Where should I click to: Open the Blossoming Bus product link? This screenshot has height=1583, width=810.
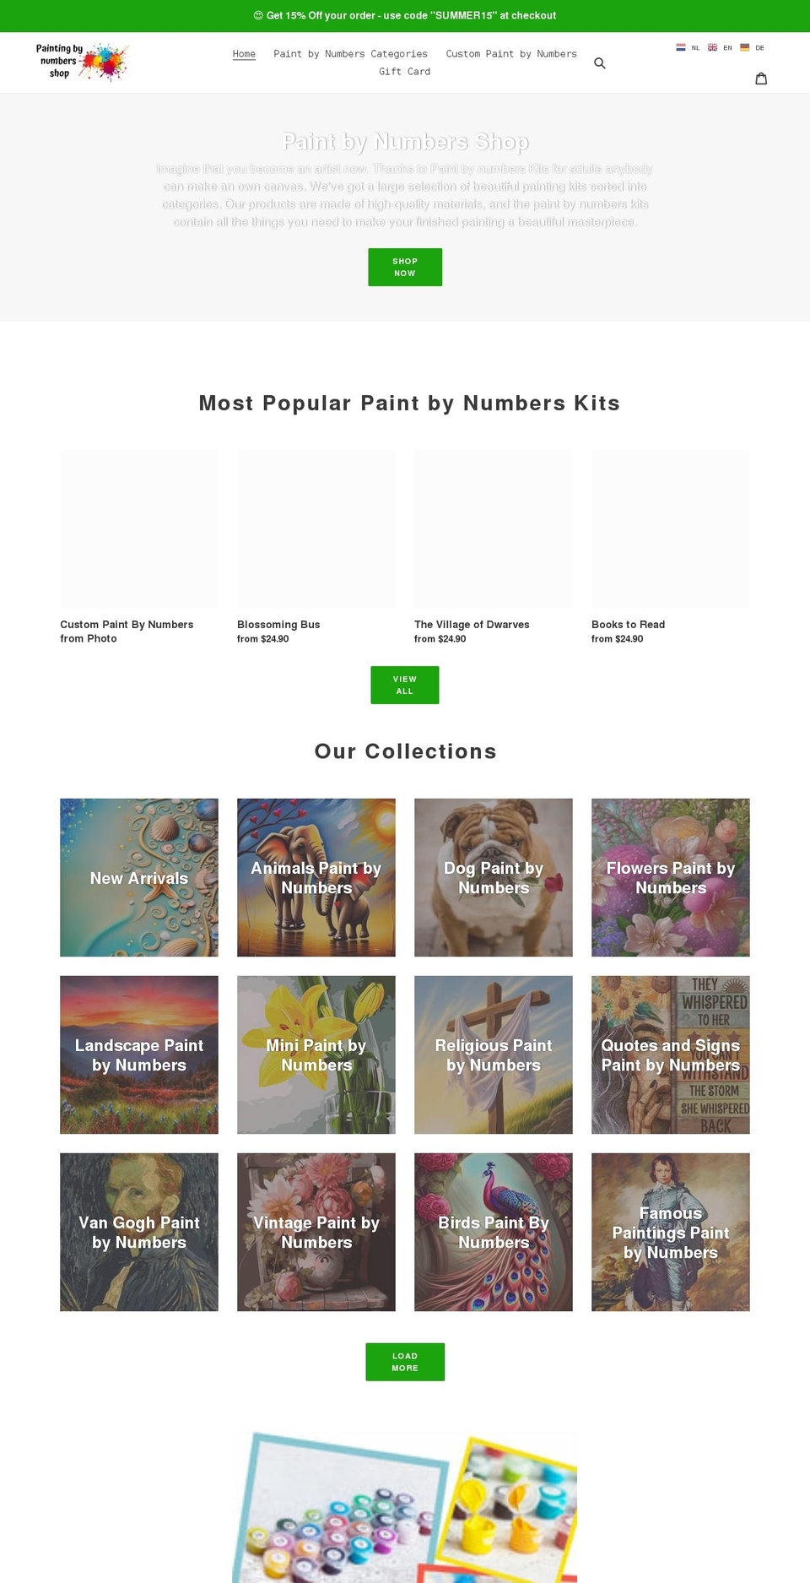click(278, 625)
